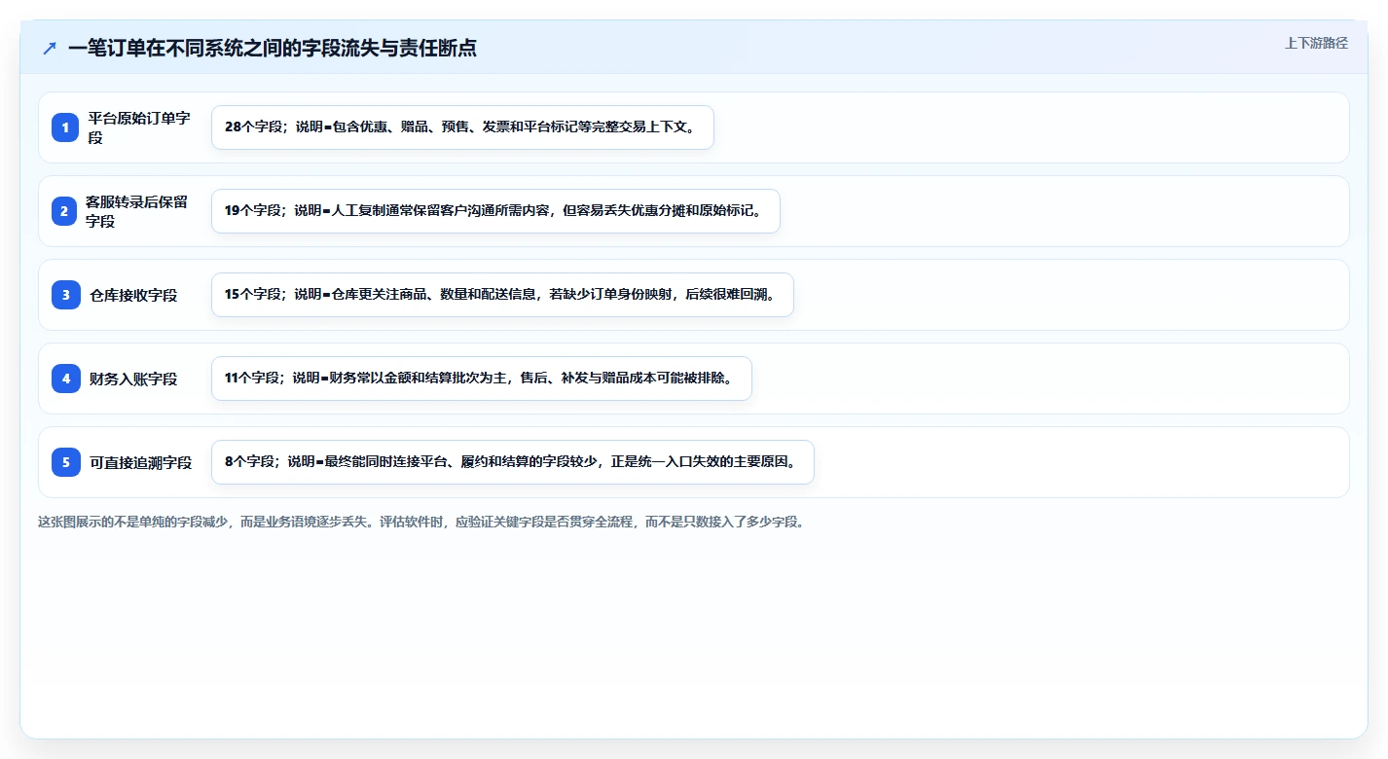Open the 28个字段 description box
1388x759 pixels.
[x=462, y=127]
